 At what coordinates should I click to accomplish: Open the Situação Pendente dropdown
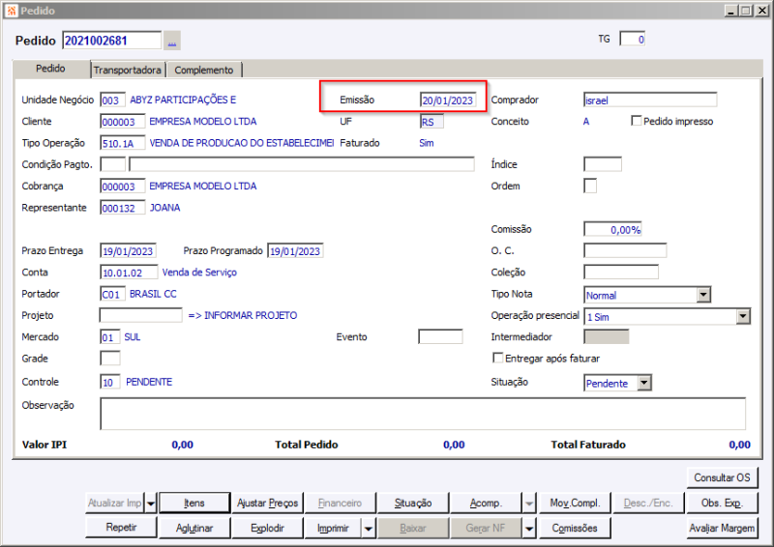click(644, 383)
